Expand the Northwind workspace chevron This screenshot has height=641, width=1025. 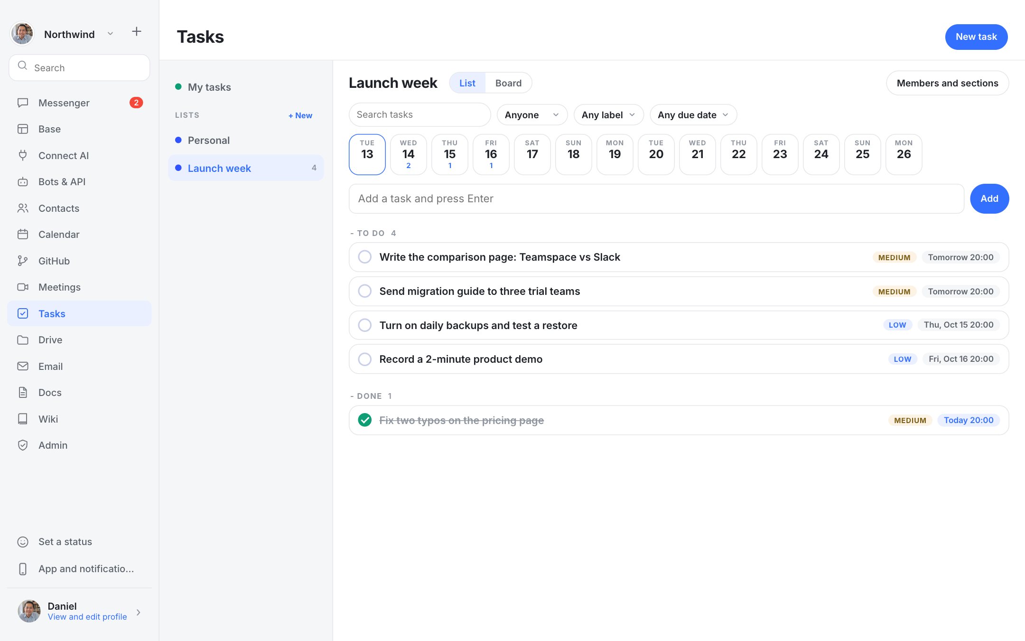pyautogui.click(x=110, y=34)
